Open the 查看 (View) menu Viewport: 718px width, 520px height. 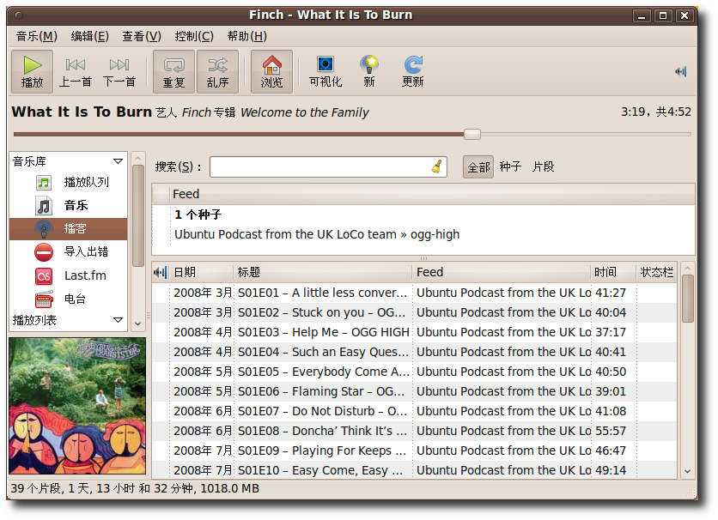pyautogui.click(x=142, y=36)
